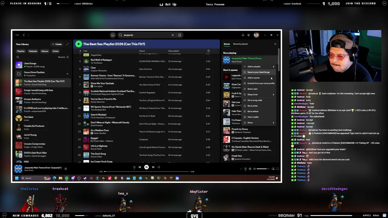Open the notifications bell icon
The width and height of the screenshot is (388, 218).
coord(243,35)
